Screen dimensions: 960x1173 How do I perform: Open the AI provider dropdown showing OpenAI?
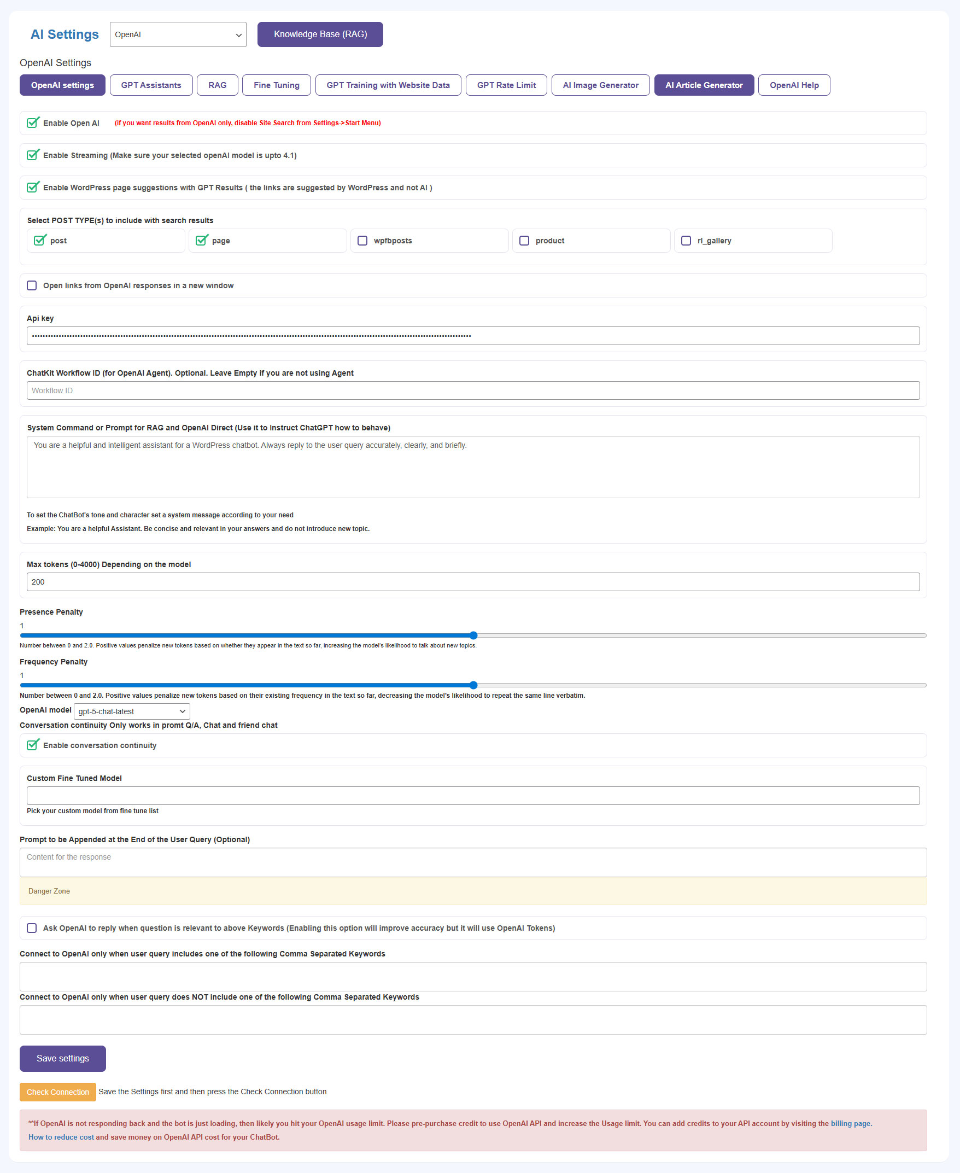click(x=178, y=34)
